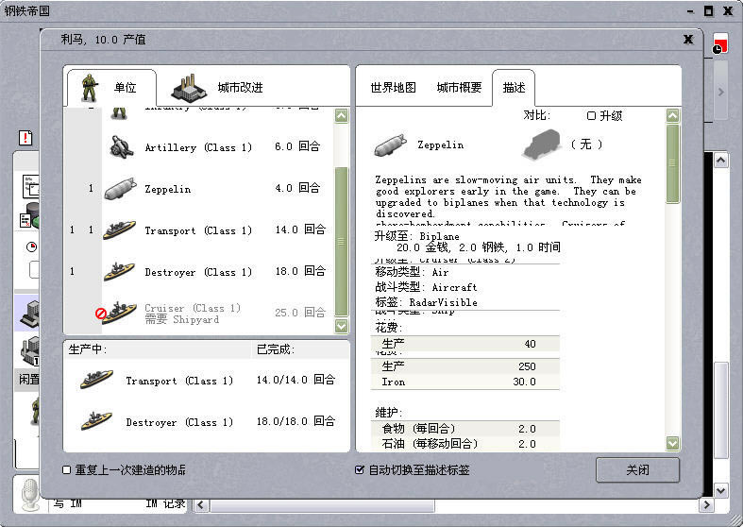Image resolution: width=743 pixels, height=527 pixels.
Task: Open the 城市概要 tab
Action: point(459,88)
